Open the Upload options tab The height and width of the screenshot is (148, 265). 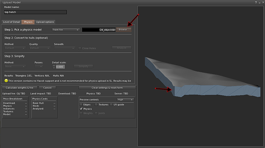tap(45, 22)
